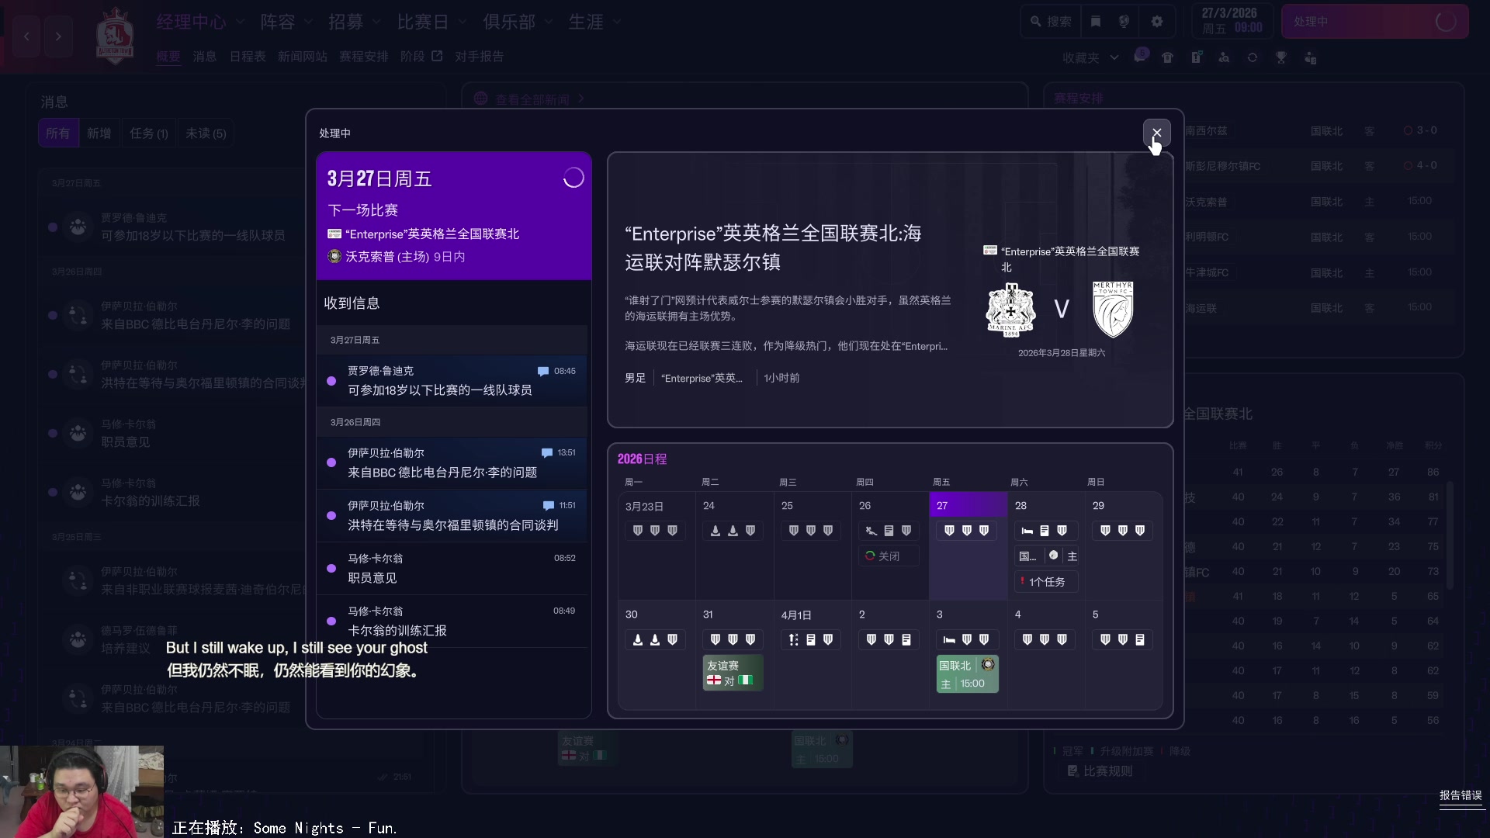
Task: Click the refresh/sync icon in the toolbar
Action: pyautogui.click(x=1253, y=57)
